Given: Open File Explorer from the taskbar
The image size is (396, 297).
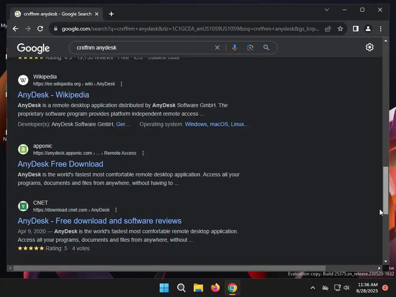Looking at the screenshot, I should (198, 288).
